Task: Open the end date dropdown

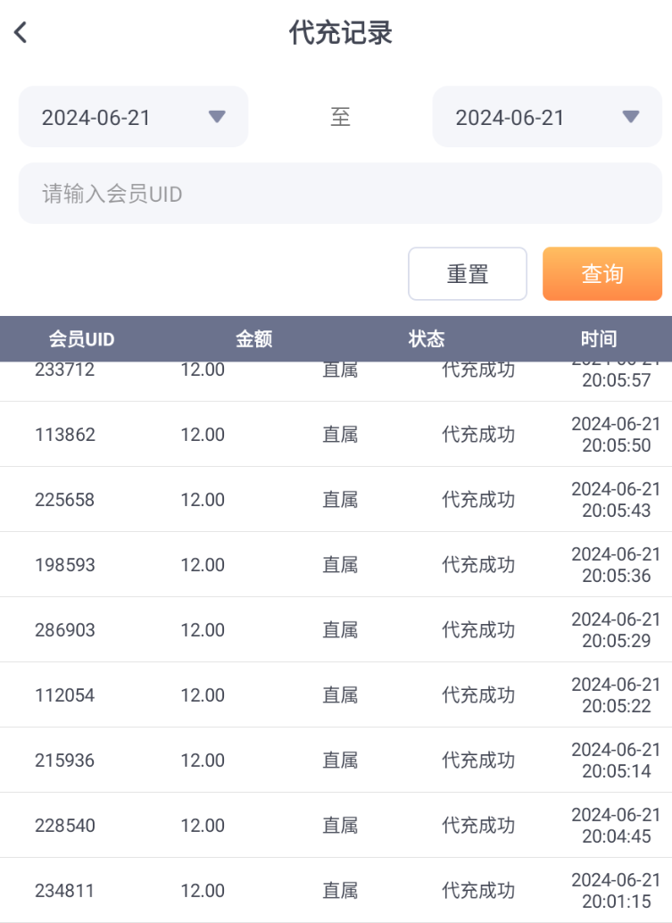Action: (547, 117)
